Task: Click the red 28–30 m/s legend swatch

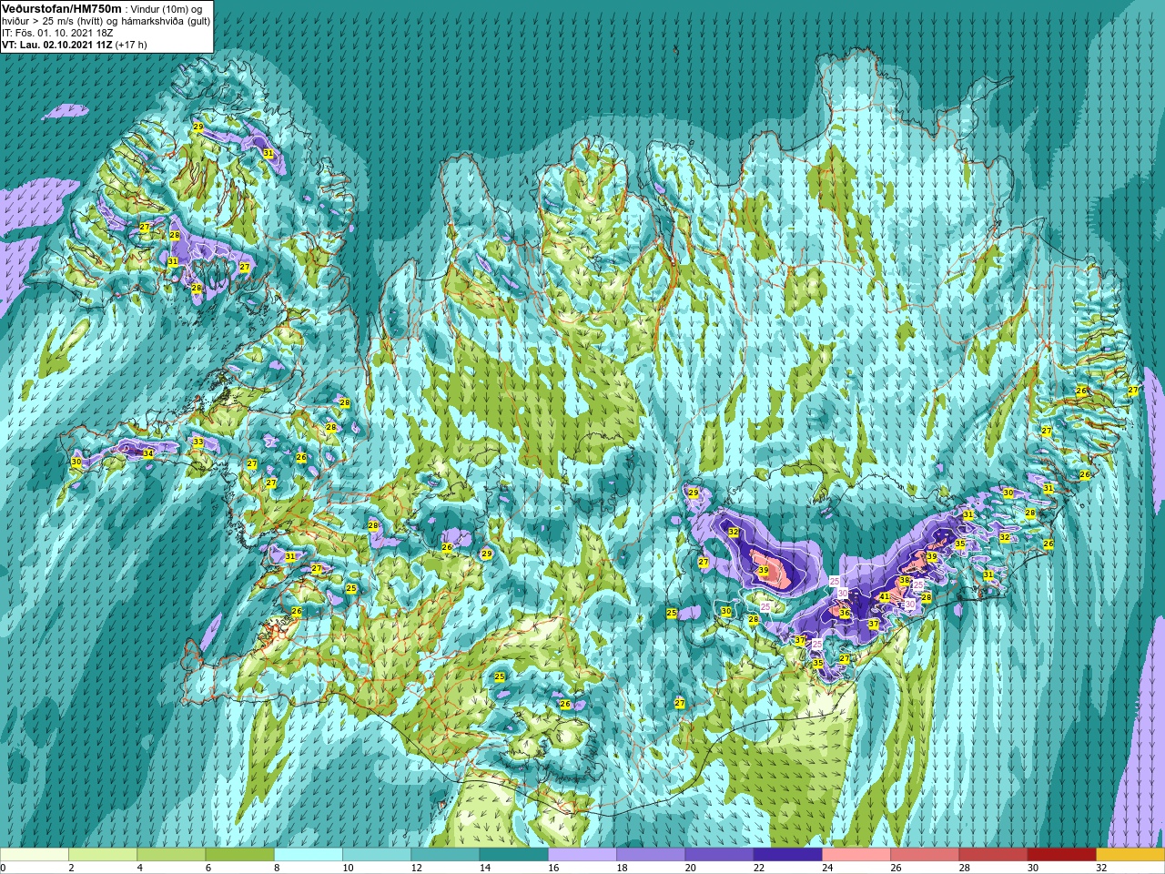Action: 993,855
